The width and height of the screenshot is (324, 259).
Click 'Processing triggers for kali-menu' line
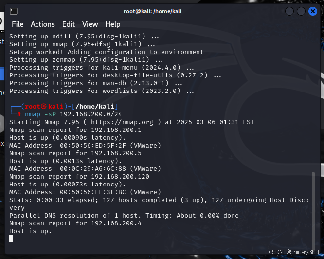[102, 68]
